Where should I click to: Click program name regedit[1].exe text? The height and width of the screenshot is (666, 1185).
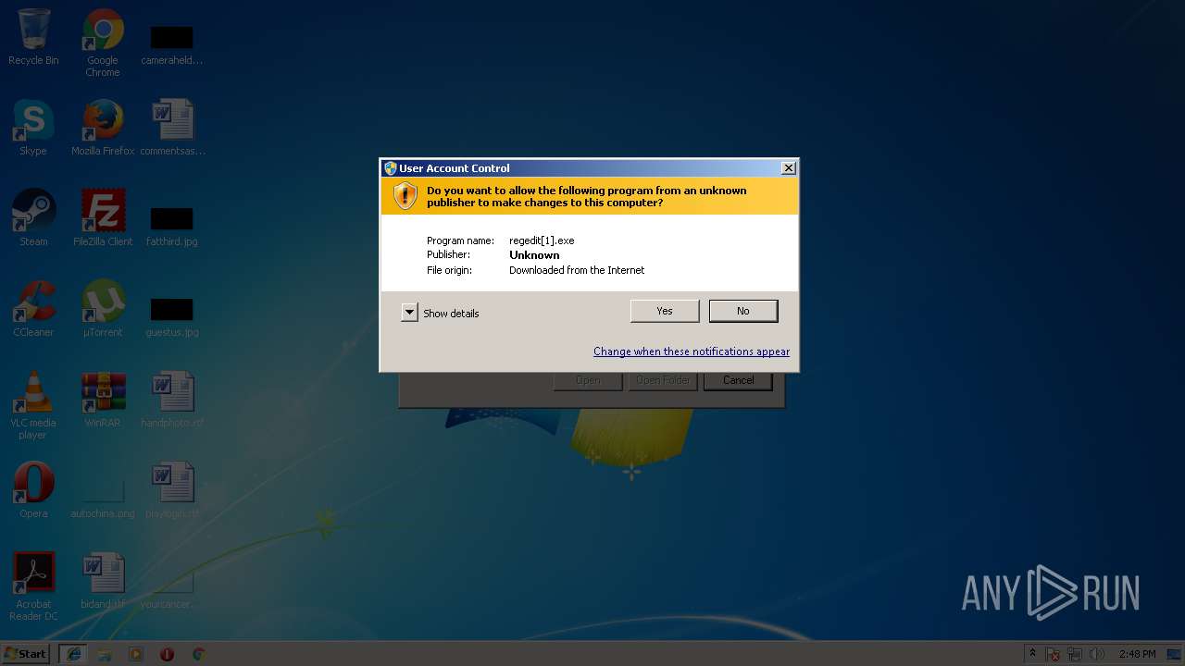[542, 240]
